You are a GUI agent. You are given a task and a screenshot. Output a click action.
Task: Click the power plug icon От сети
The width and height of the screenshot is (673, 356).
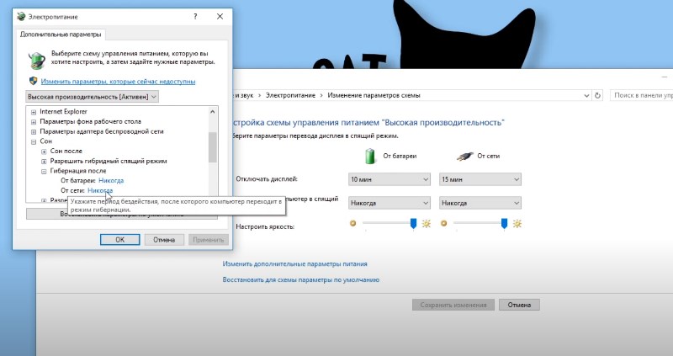pos(465,157)
